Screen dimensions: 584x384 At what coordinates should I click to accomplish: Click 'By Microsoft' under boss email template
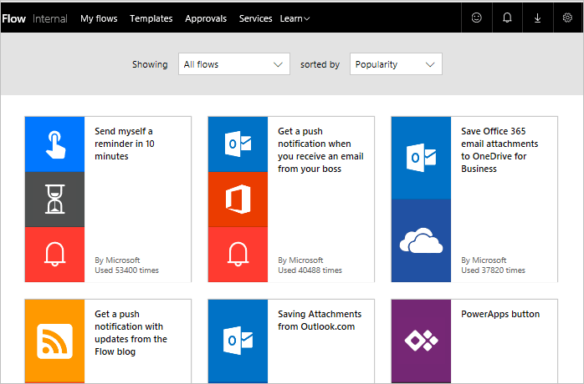click(300, 260)
